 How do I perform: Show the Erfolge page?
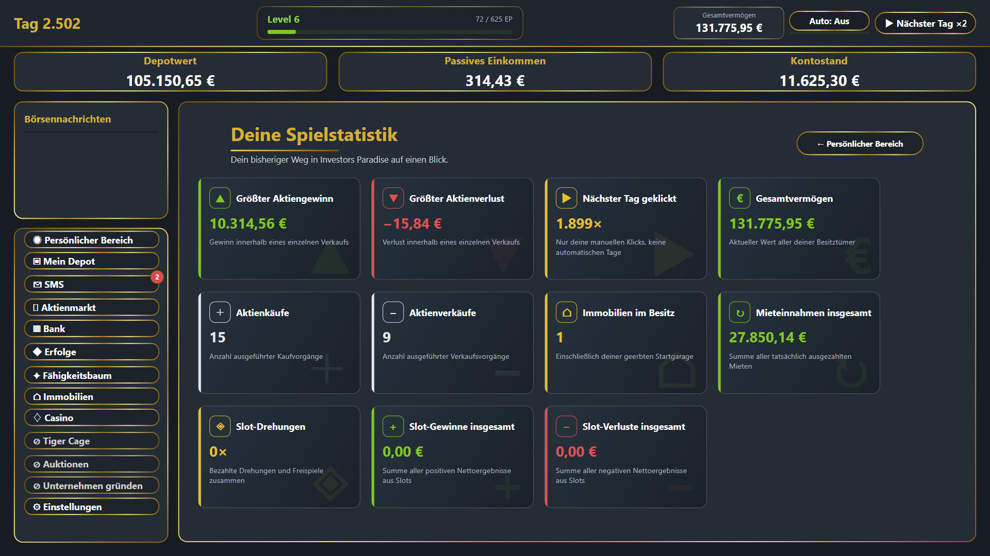[x=92, y=352]
